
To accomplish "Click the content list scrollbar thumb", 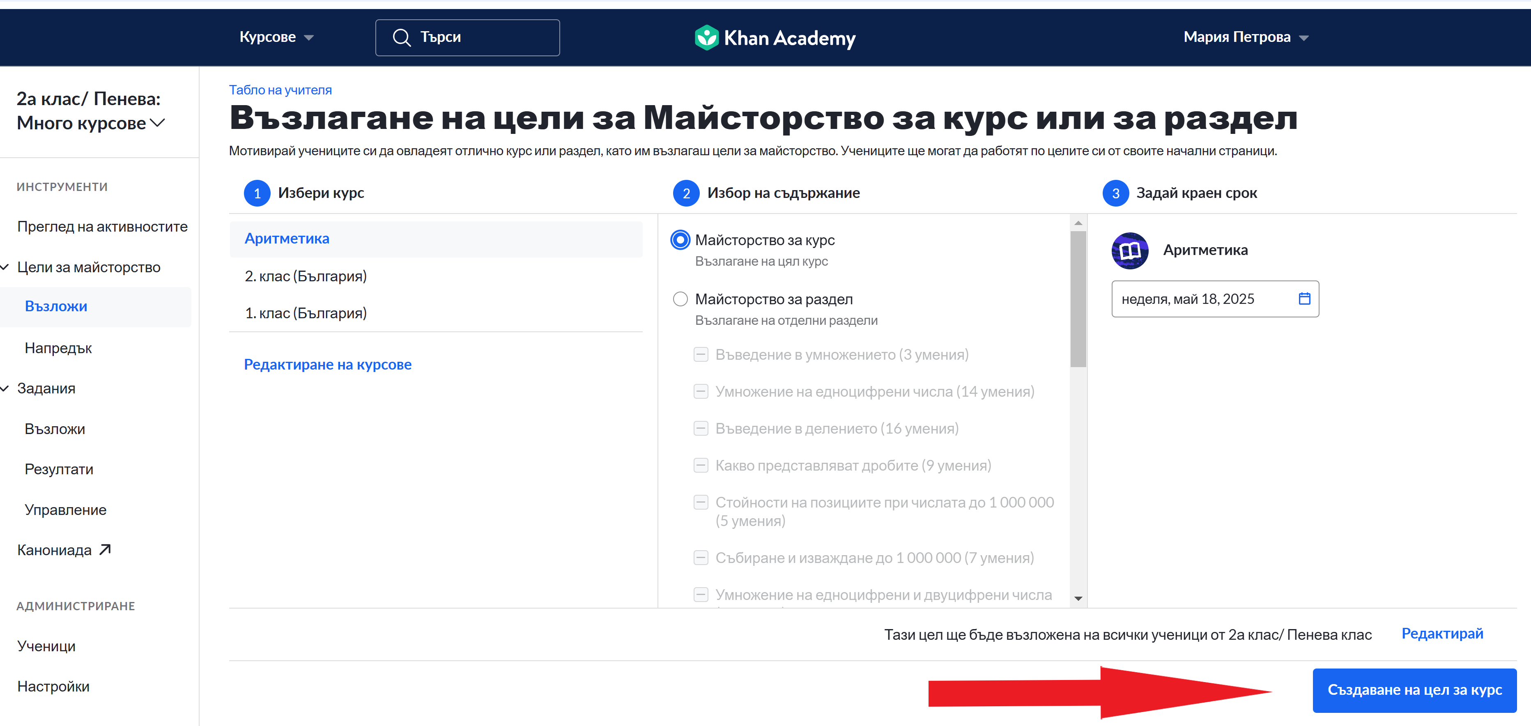I will pyautogui.click(x=1078, y=299).
